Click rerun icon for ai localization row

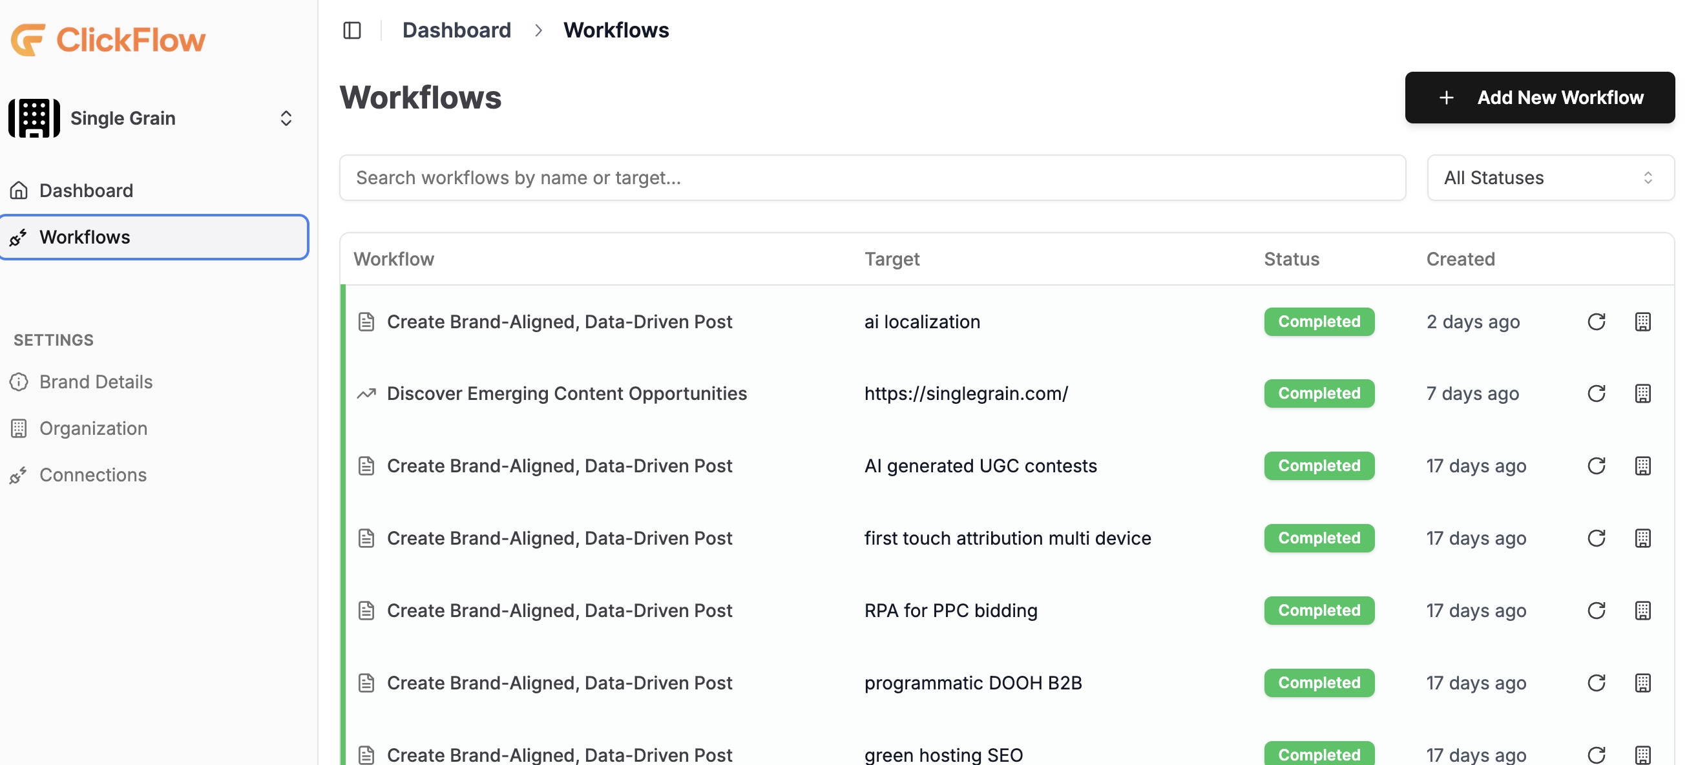[1596, 322]
